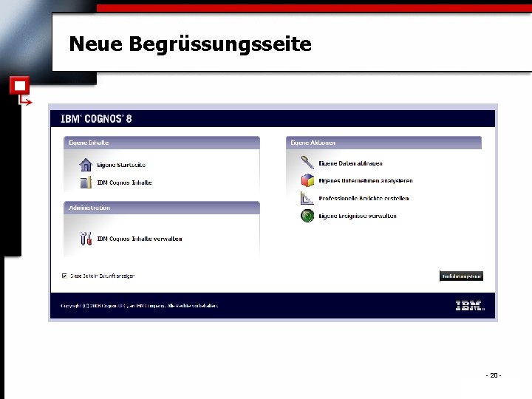Click the copyright notice in the footer
The width and height of the screenshot is (532, 399).
click(140, 306)
